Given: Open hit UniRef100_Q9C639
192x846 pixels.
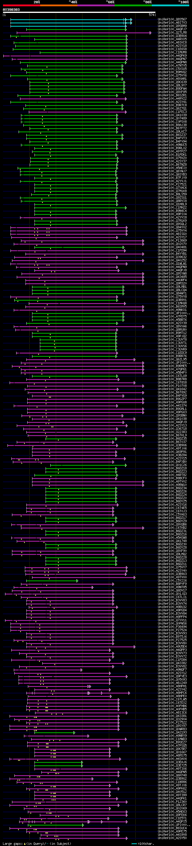Looking at the screenshot, I should (x=172, y=82).
